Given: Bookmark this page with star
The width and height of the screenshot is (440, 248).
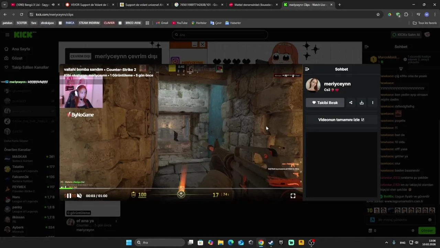Looking at the screenshot, I should pos(378,14).
